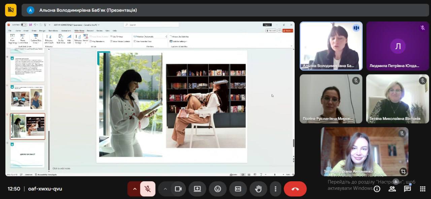Open the chat messages panel
The width and height of the screenshot is (431, 199).
pos(407,189)
